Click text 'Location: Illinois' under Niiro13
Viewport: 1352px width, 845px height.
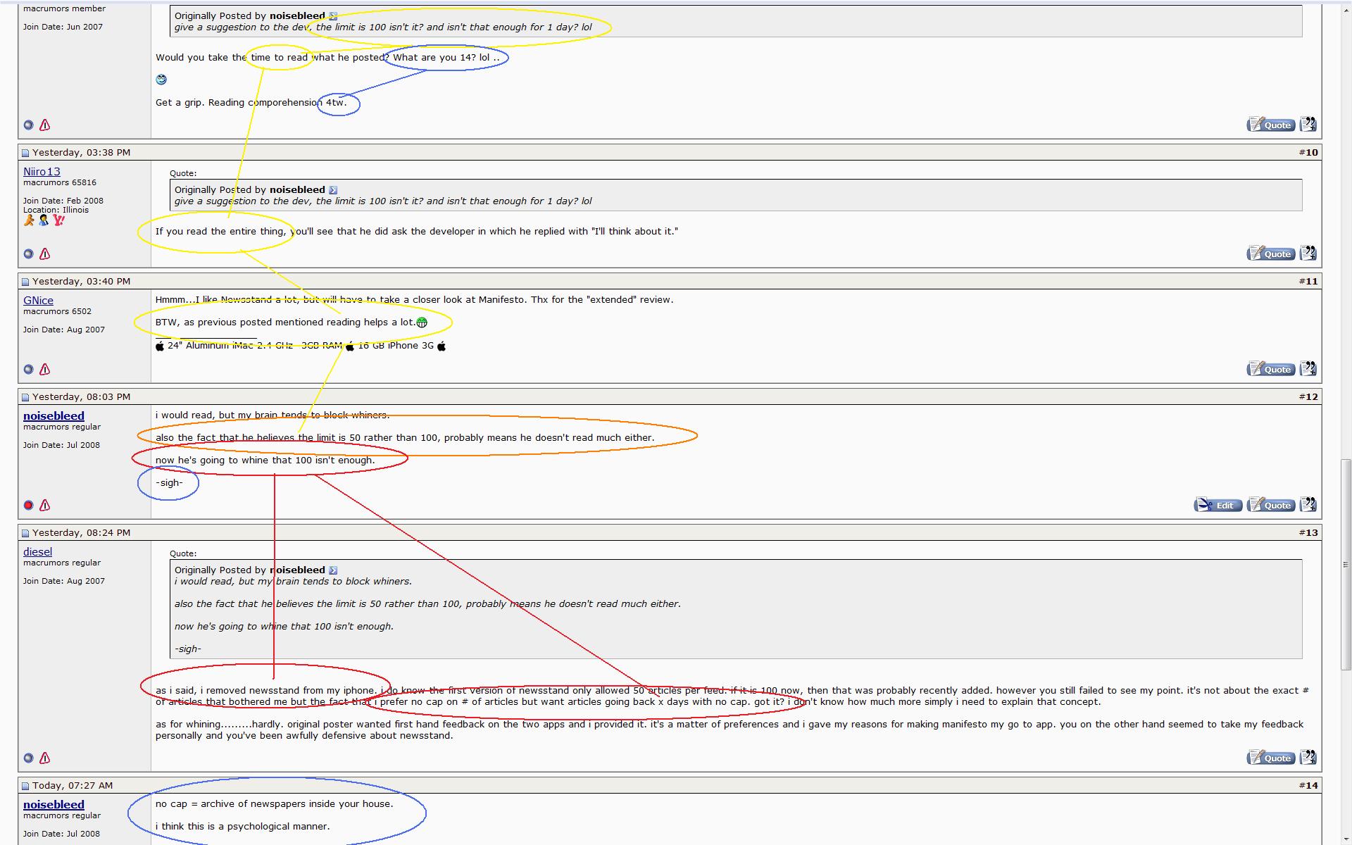click(56, 210)
